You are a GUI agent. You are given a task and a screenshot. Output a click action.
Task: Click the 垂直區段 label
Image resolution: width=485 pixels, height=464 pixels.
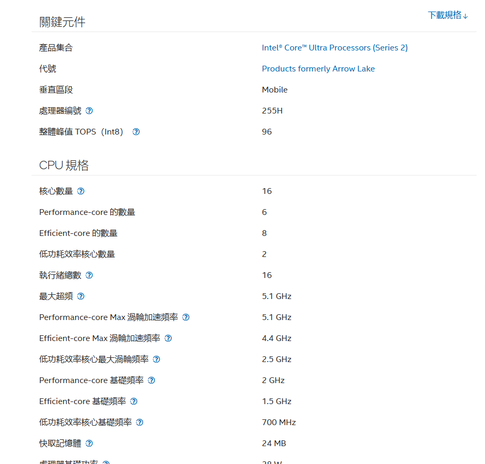click(56, 90)
